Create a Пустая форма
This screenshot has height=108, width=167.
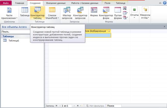click(x=118, y=13)
